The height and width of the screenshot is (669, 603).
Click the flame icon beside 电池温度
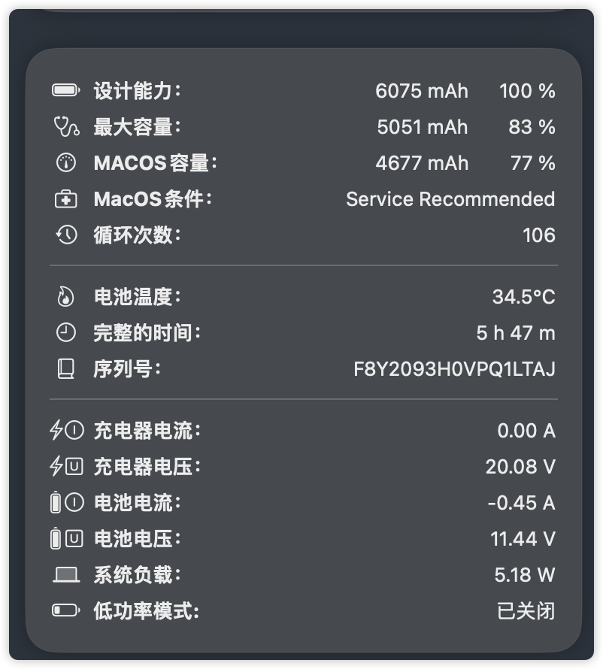click(65, 297)
